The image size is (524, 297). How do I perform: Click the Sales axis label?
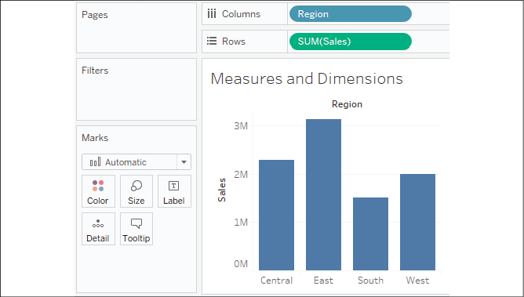[221, 190]
